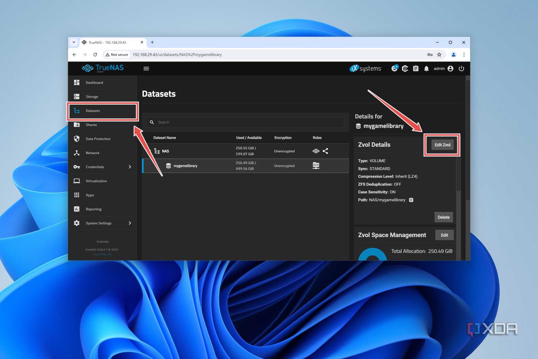Open the alerts bell icon
Image resolution: width=538 pixels, height=359 pixels.
pyautogui.click(x=426, y=69)
